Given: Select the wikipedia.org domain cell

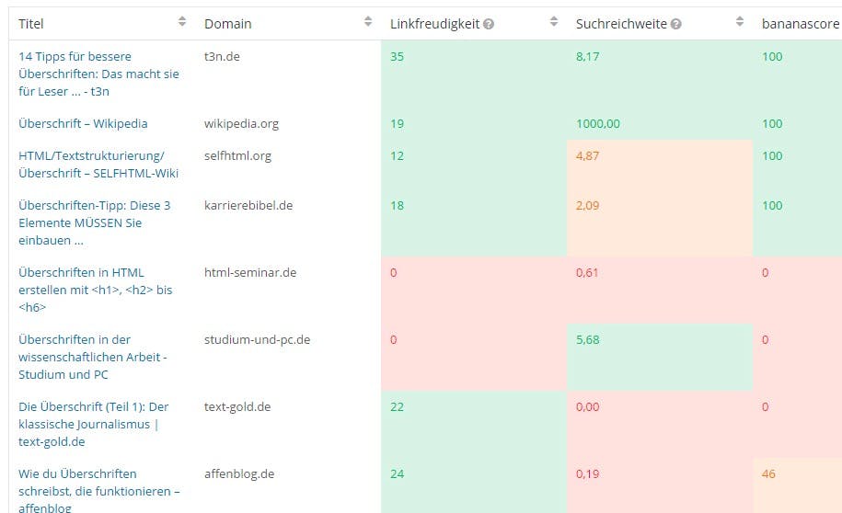Looking at the screenshot, I should (x=241, y=123).
